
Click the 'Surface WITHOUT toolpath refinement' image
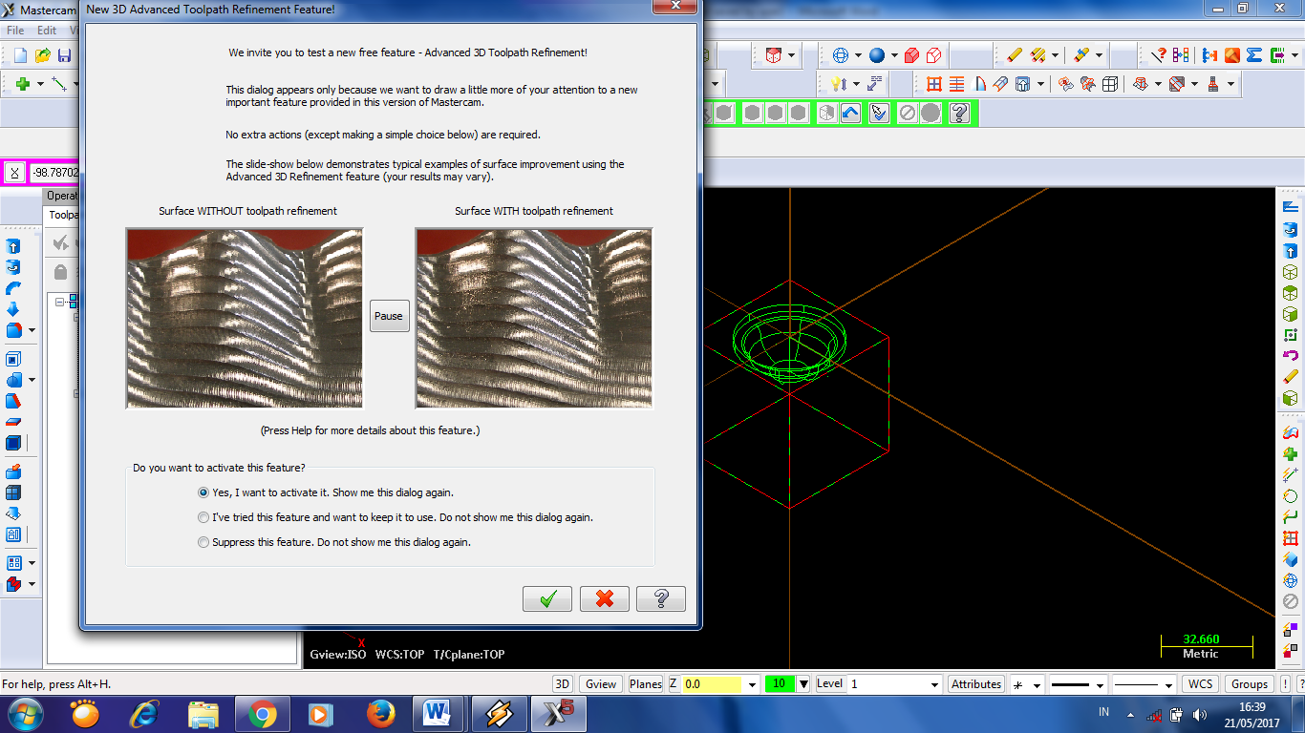click(x=245, y=318)
